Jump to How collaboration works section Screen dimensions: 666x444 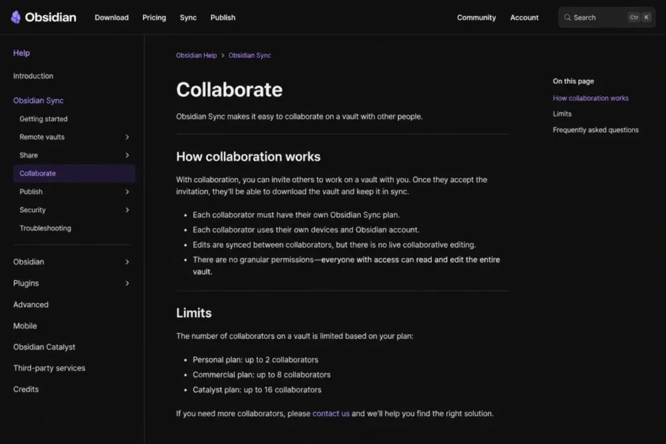[x=591, y=98]
